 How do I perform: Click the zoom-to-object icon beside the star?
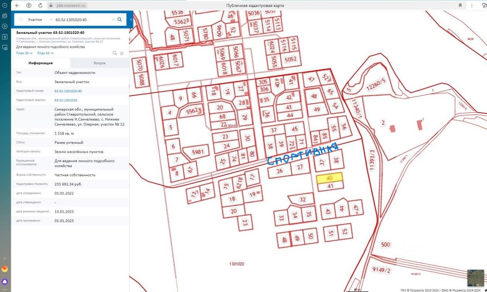click(114, 53)
